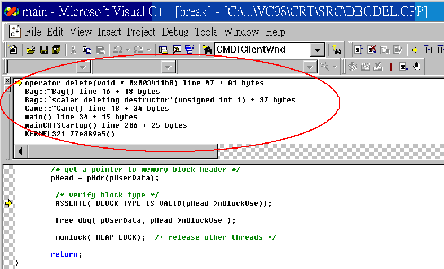Click the Build icon in Build toolbar
Image resolution: width=444 pixels, height=269 pixels.
click(x=365, y=67)
